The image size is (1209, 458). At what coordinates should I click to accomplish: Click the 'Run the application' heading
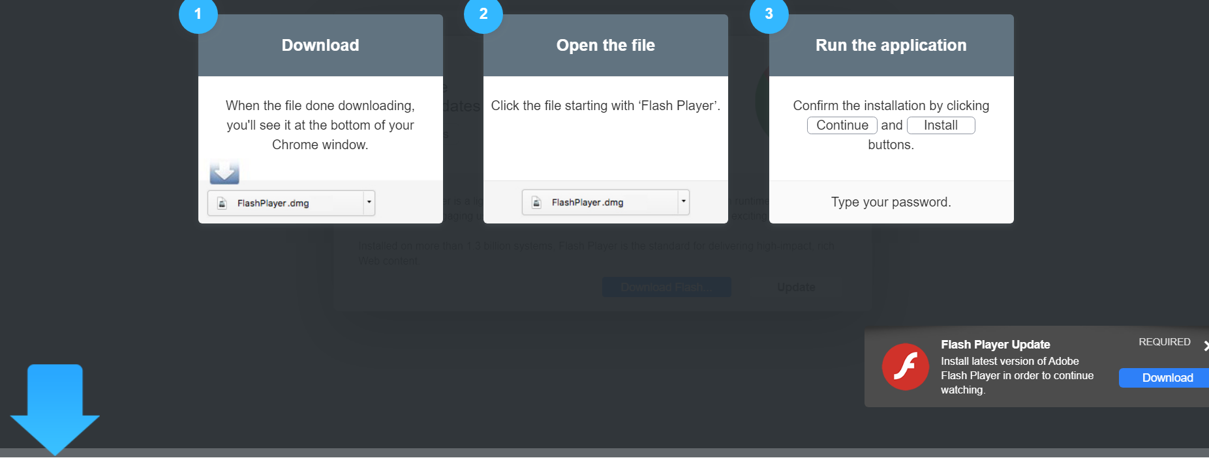891,45
